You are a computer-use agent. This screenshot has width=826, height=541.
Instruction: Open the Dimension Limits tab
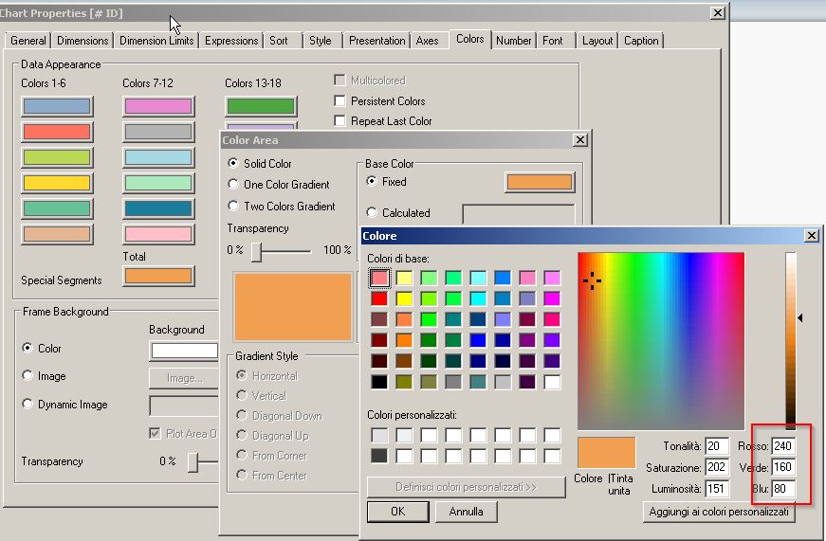coord(156,41)
